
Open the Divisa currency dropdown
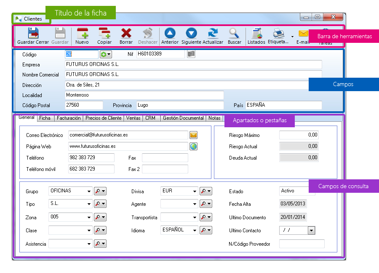coord(194,191)
